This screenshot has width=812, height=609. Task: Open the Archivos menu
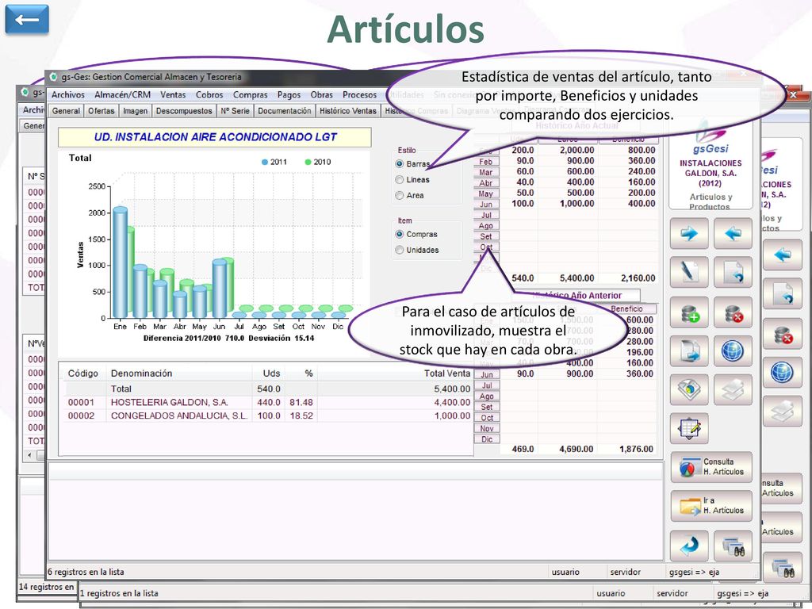click(68, 95)
